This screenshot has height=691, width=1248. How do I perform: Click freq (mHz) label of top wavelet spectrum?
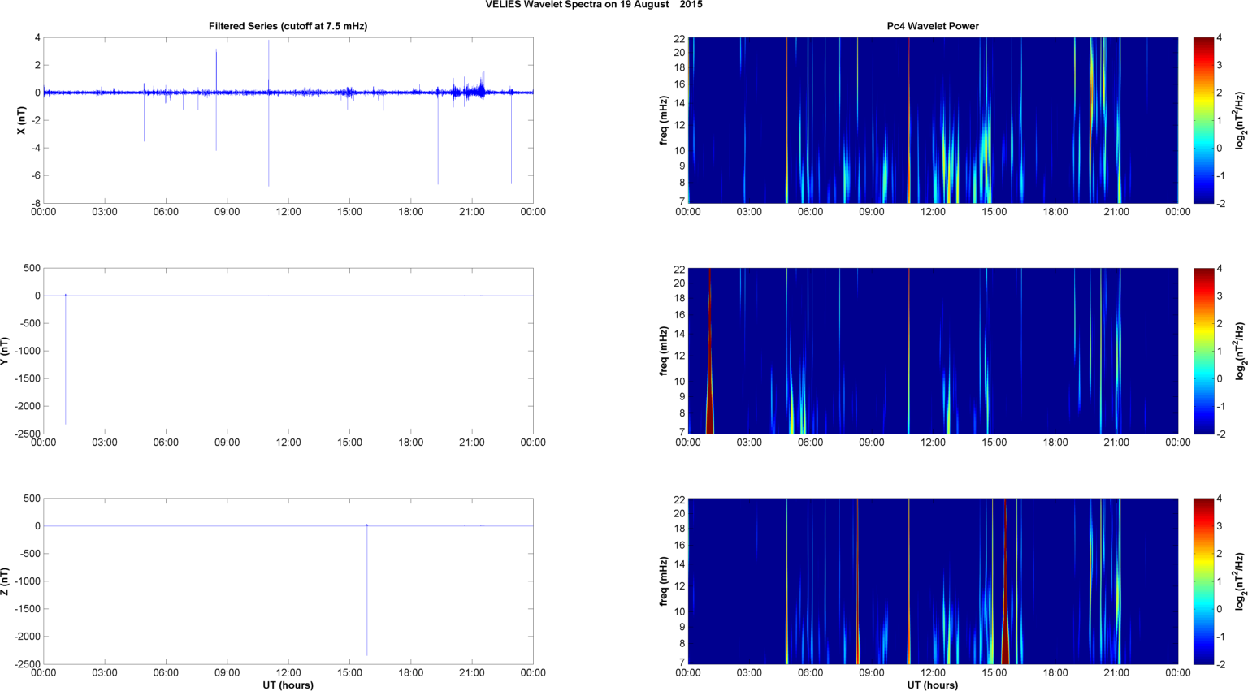coord(664,120)
